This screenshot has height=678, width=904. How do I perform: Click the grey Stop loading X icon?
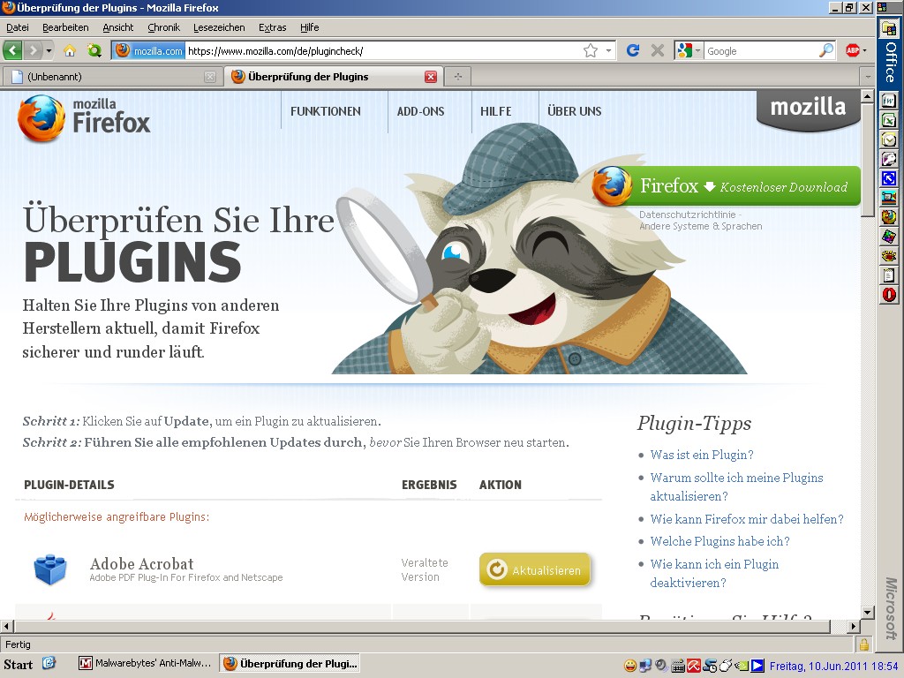[x=657, y=50]
